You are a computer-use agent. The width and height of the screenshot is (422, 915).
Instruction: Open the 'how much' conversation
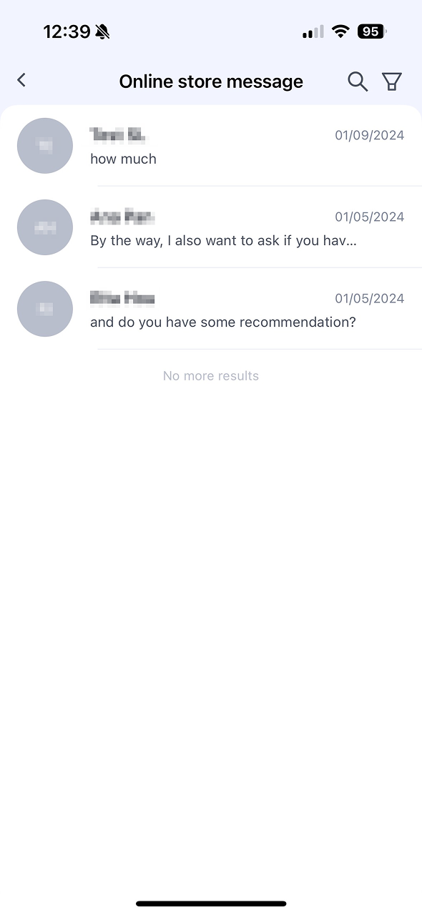[211, 146]
